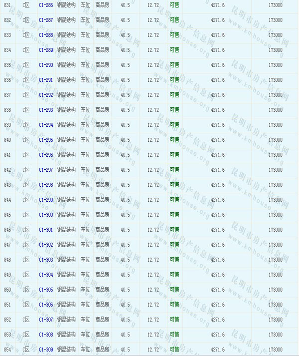The image size is (299, 356).
Task: Select the 可售 status in row 853
Action: coord(174,335)
